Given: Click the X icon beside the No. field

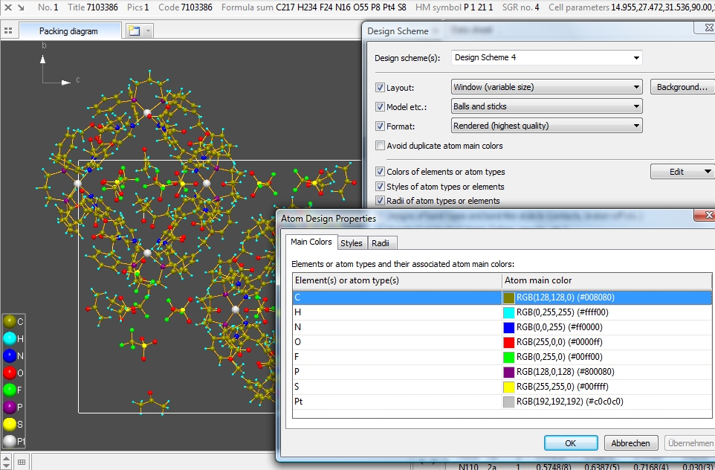Looking at the screenshot, I should (7, 7).
